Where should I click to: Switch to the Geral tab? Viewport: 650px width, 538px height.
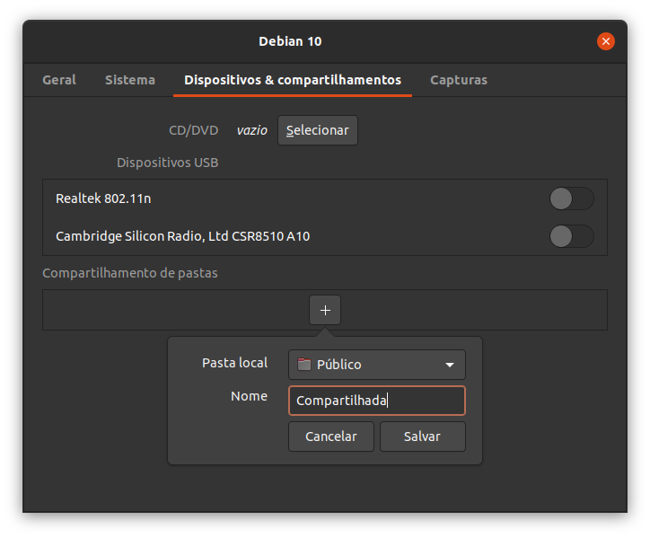(x=59, y=80)
